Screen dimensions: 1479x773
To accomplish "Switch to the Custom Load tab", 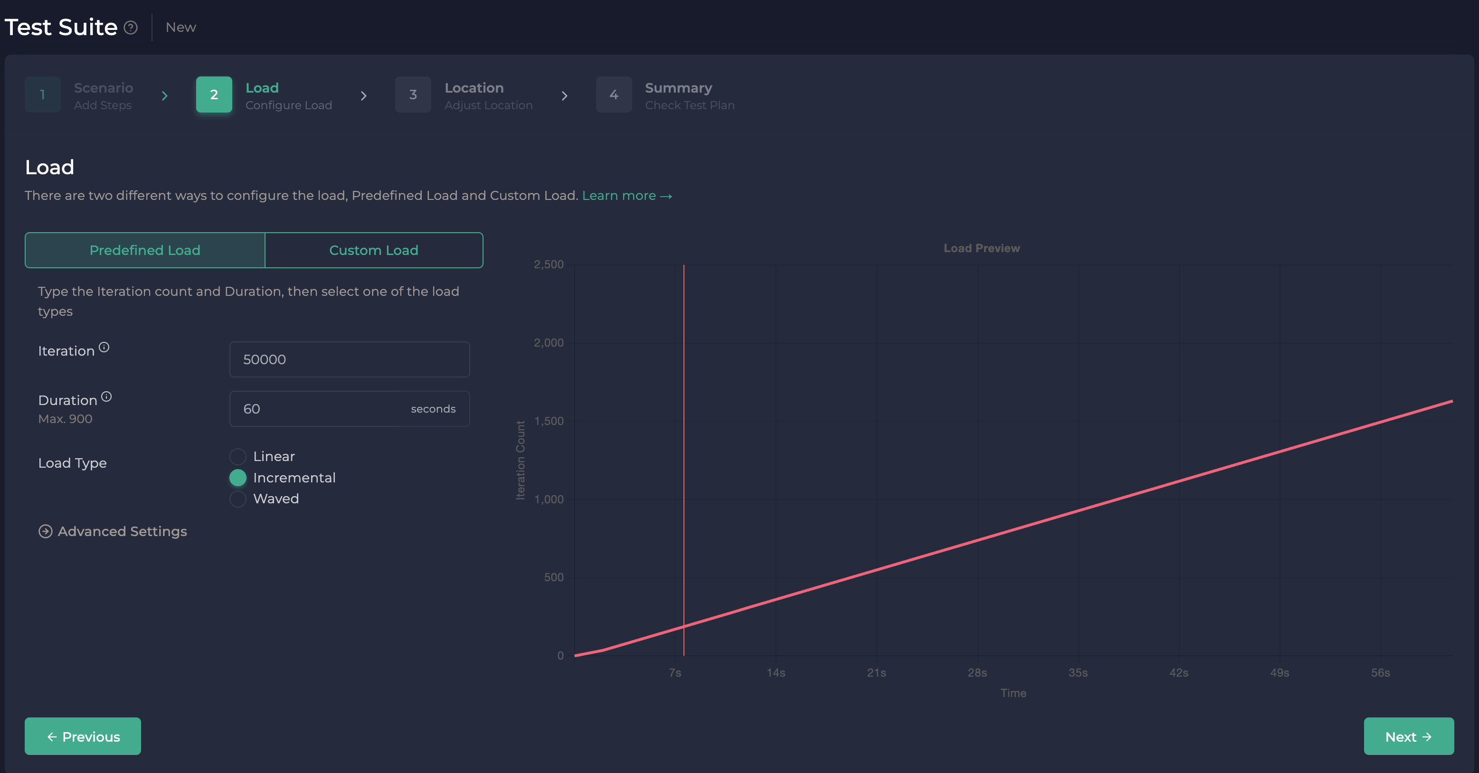I will [x=374, y=250].
